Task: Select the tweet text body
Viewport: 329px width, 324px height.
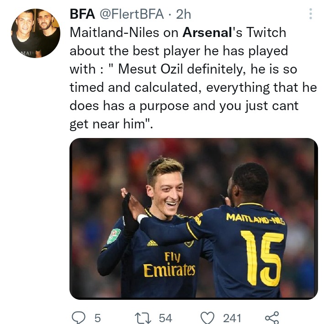Action: coord(193,78)
